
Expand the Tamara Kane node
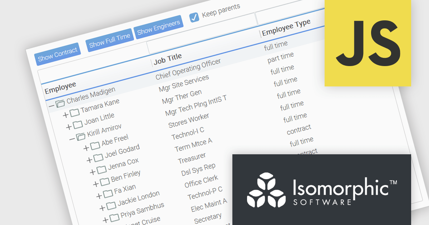[x=65, y=115]
